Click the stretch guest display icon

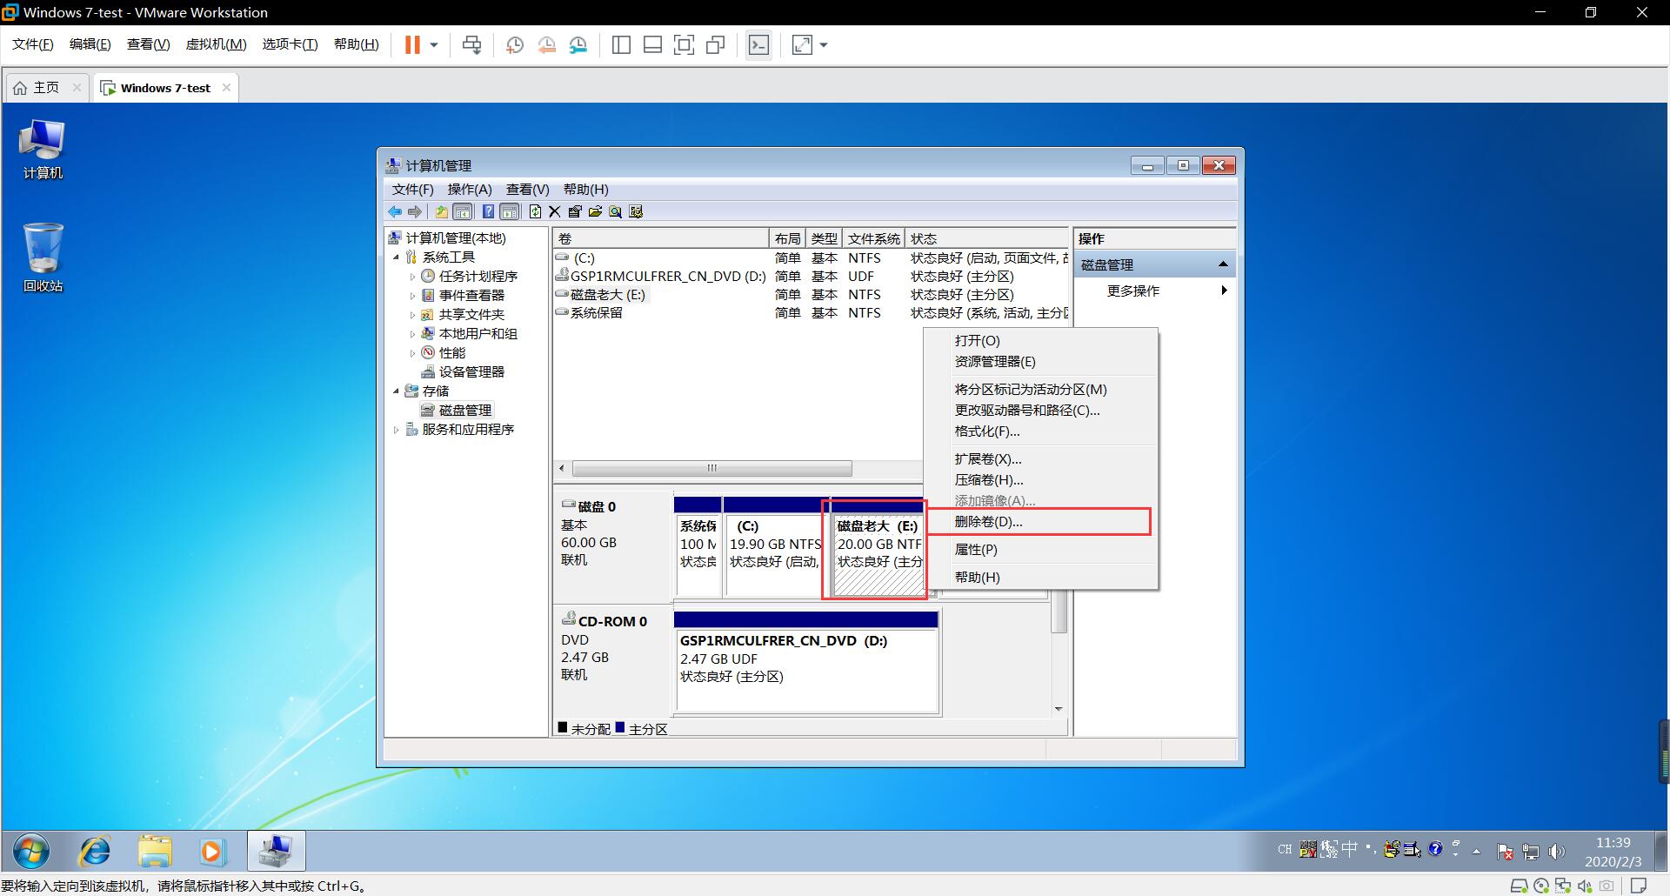pos(802,44)
